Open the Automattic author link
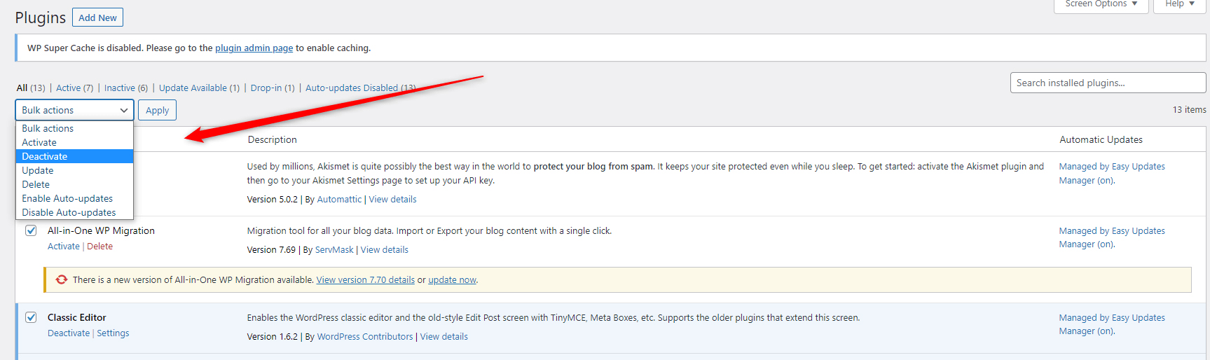Screen dimensions: 1210x360 point(339,199)
